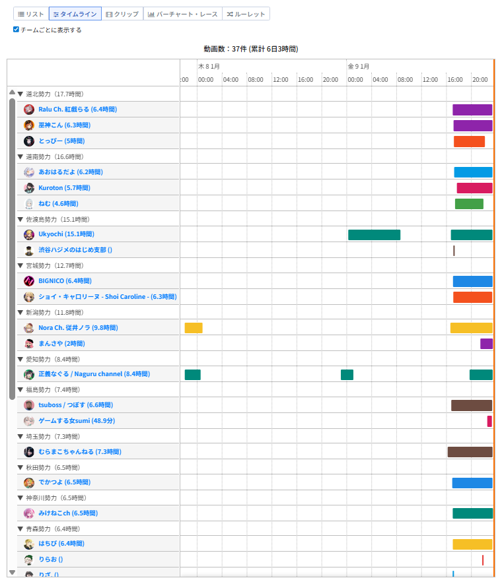Click timeline list scroll up arrow
The width and height of the screenshot is (500, 582).
point(12,92)
